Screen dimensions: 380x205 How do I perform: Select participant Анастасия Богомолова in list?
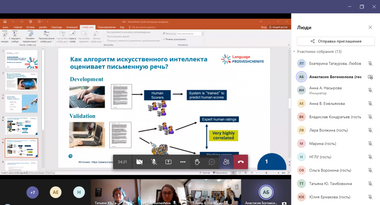[x=335, y=77]
